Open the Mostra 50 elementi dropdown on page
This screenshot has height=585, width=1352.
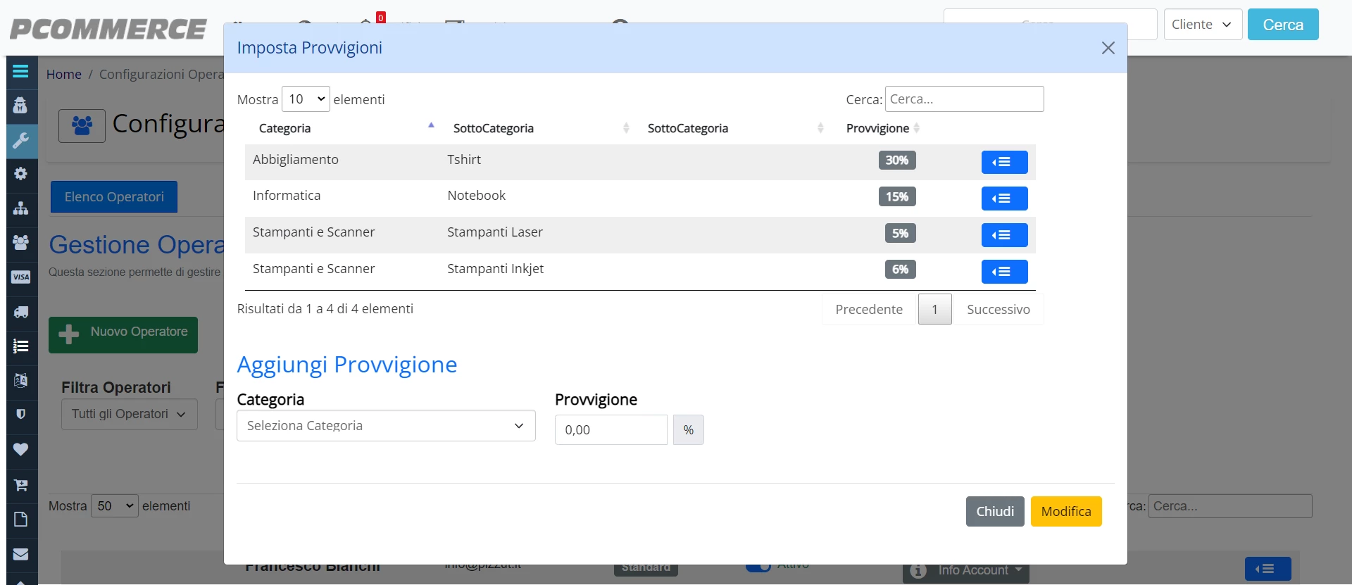(114, 506)
